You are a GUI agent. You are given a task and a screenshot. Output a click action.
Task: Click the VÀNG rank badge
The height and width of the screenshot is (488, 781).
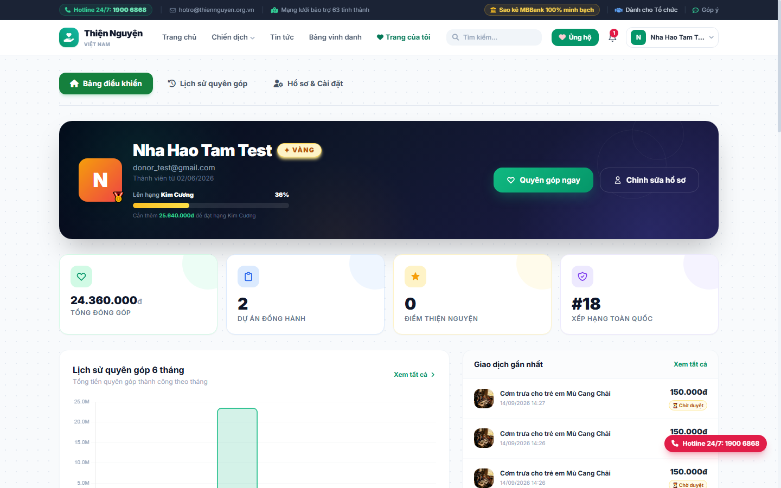coord(299,150)
